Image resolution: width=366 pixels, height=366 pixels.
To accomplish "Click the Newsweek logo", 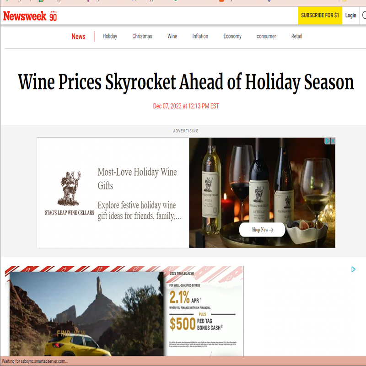I will click(x=25, y=16).
